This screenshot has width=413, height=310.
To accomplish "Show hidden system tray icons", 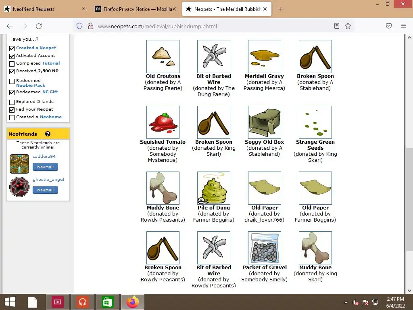I will pos(346,302).
